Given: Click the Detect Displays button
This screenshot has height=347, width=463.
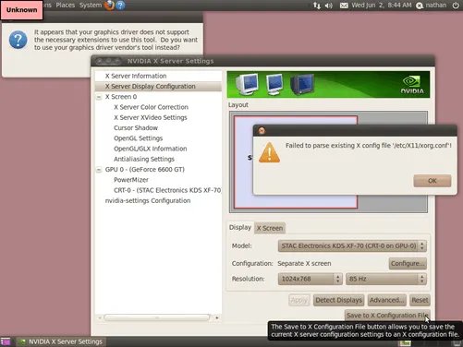Looking at the screenshot, I should (338, 300).
